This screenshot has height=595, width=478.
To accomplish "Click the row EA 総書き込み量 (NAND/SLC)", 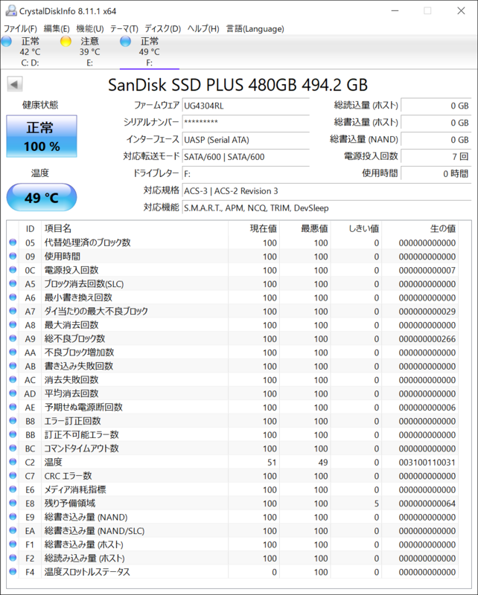I will (x=232, y=530).
